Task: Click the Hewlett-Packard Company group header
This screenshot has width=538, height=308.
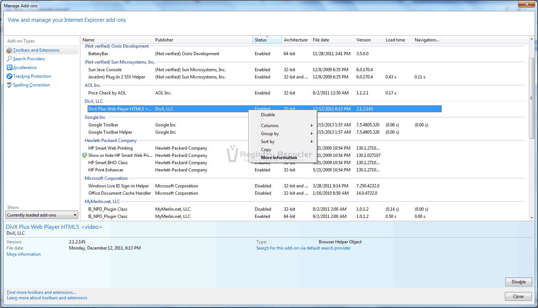Action: coord(111,141)
